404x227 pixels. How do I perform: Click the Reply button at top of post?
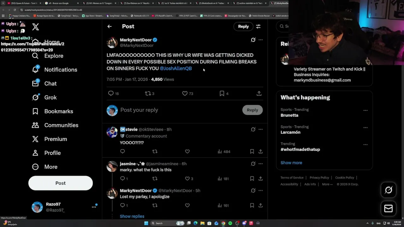(243, 26)
